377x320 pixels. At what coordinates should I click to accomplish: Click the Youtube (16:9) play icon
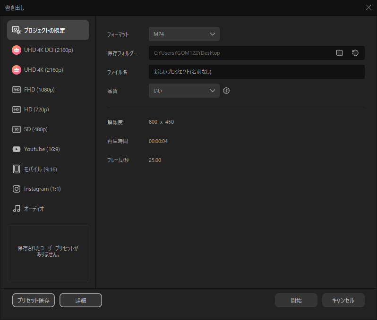tap(17, 149)
